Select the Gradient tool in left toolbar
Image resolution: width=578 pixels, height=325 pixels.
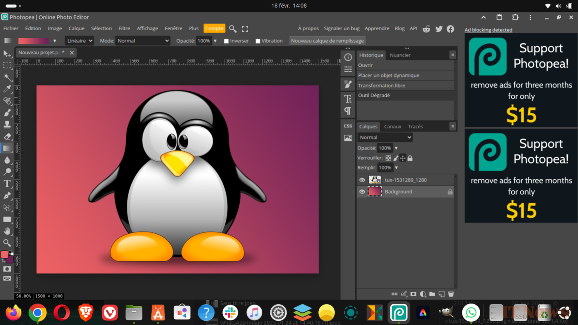pos(7,148)
